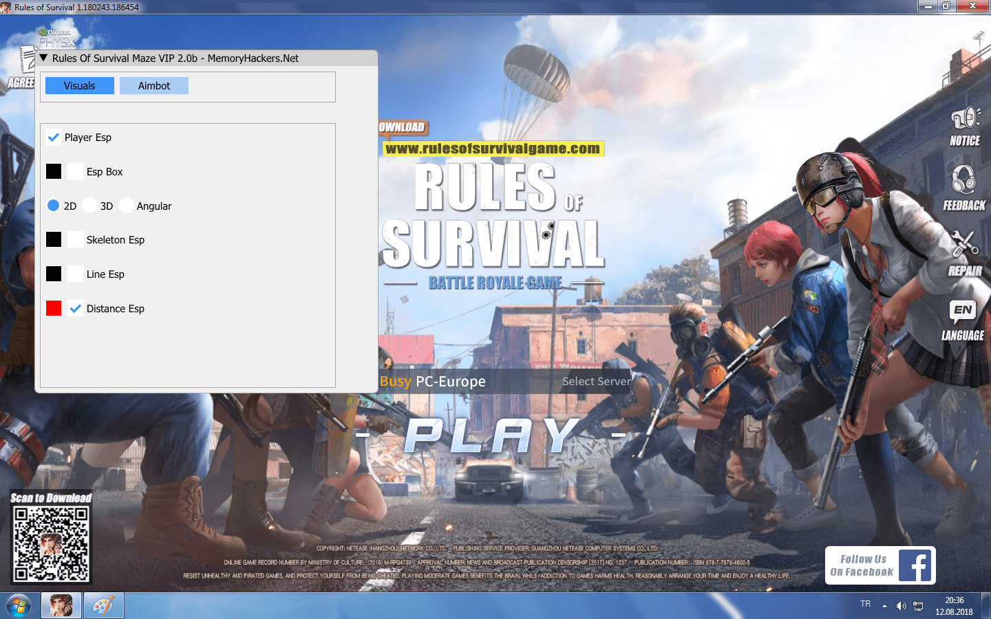Select the Paint taskbar icon
The height and width of the screenshot is (619, 991).
(x=103, y=606)
